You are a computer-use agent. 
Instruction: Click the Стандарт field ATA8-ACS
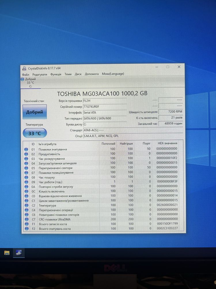point(133,130)
